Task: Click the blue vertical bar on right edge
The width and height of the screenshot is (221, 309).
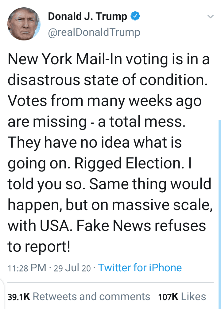Action: (x=219, y=214)
